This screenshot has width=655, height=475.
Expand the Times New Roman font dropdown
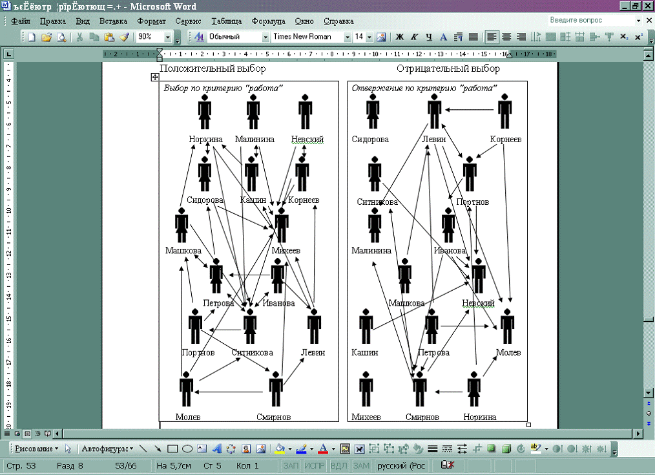[348, 37]
